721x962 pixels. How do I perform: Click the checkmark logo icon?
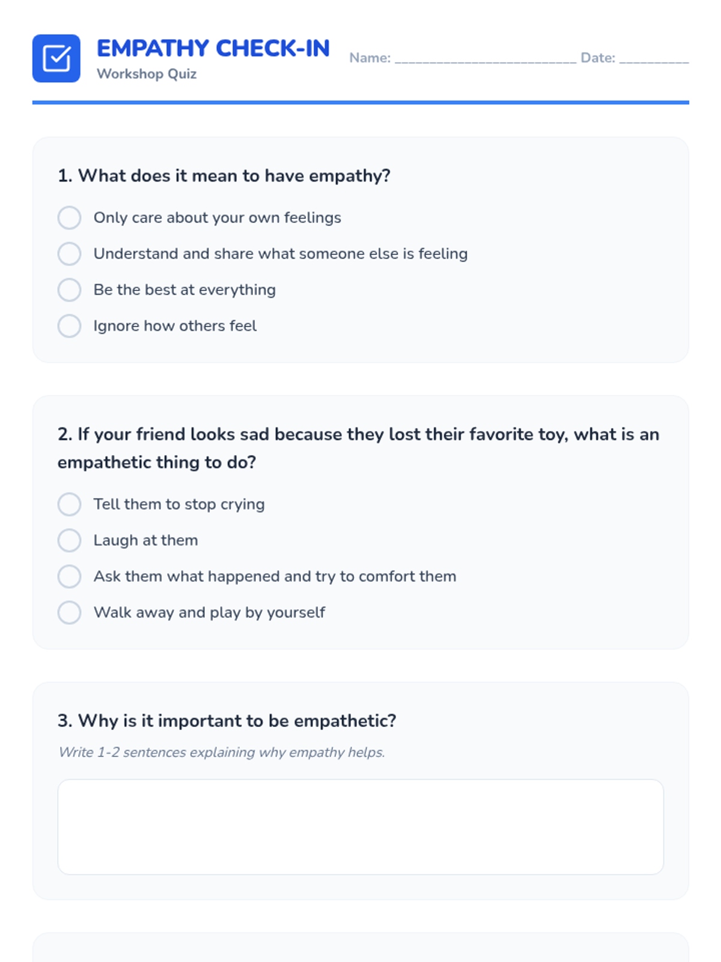click(56, 58)
